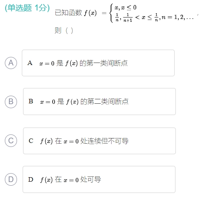Viewport: 209px width, 199px height.
Task: Click the f(x) formula in option D
Action: click(x=46, y=180)
